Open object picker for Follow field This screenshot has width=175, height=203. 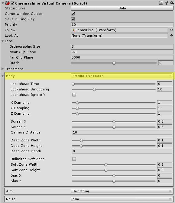click(171, 30)
